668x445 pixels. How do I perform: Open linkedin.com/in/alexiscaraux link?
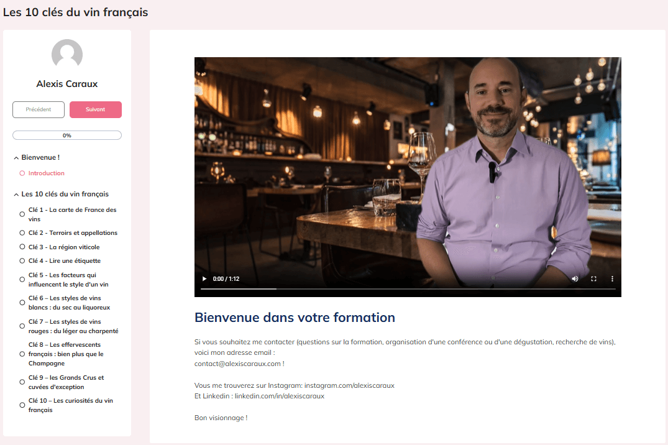(280, 396)
